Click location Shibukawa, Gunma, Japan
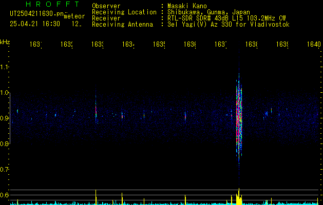 pos(208,12)
